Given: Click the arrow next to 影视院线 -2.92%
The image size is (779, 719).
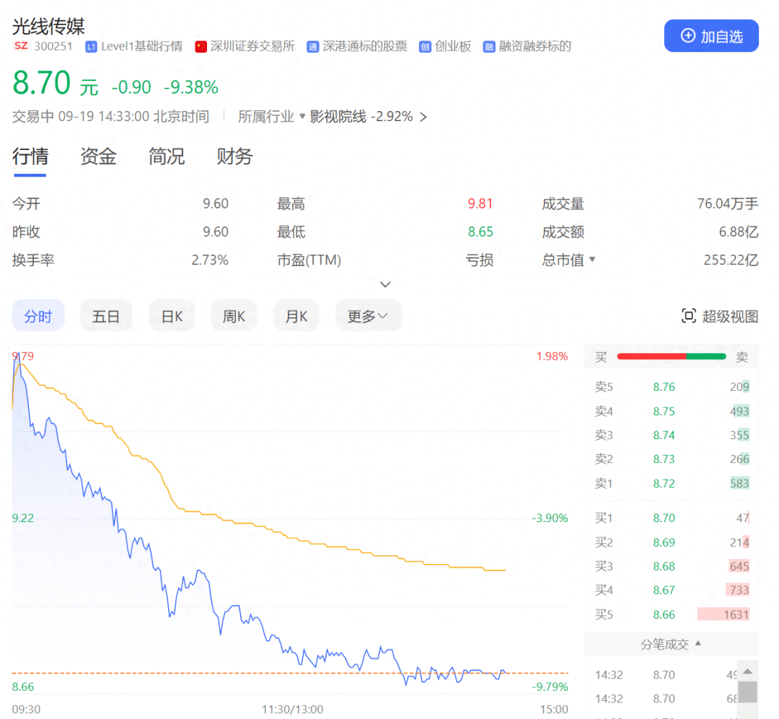Looking at the screenshot, I should [423, 117].
